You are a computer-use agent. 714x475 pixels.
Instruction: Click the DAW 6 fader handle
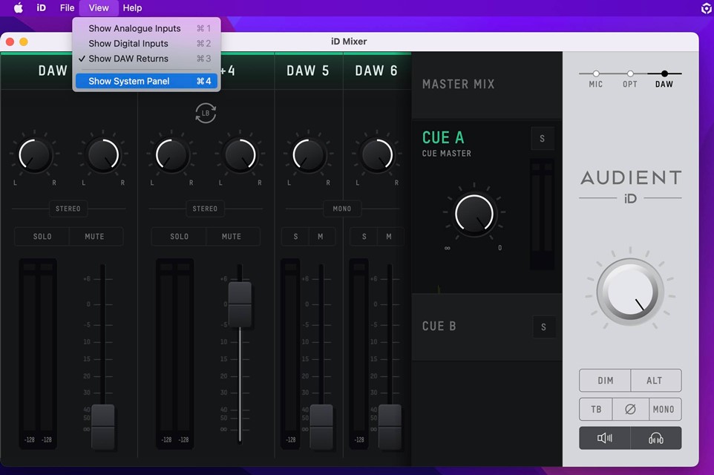pyautogui.click(x=390, y=426)
